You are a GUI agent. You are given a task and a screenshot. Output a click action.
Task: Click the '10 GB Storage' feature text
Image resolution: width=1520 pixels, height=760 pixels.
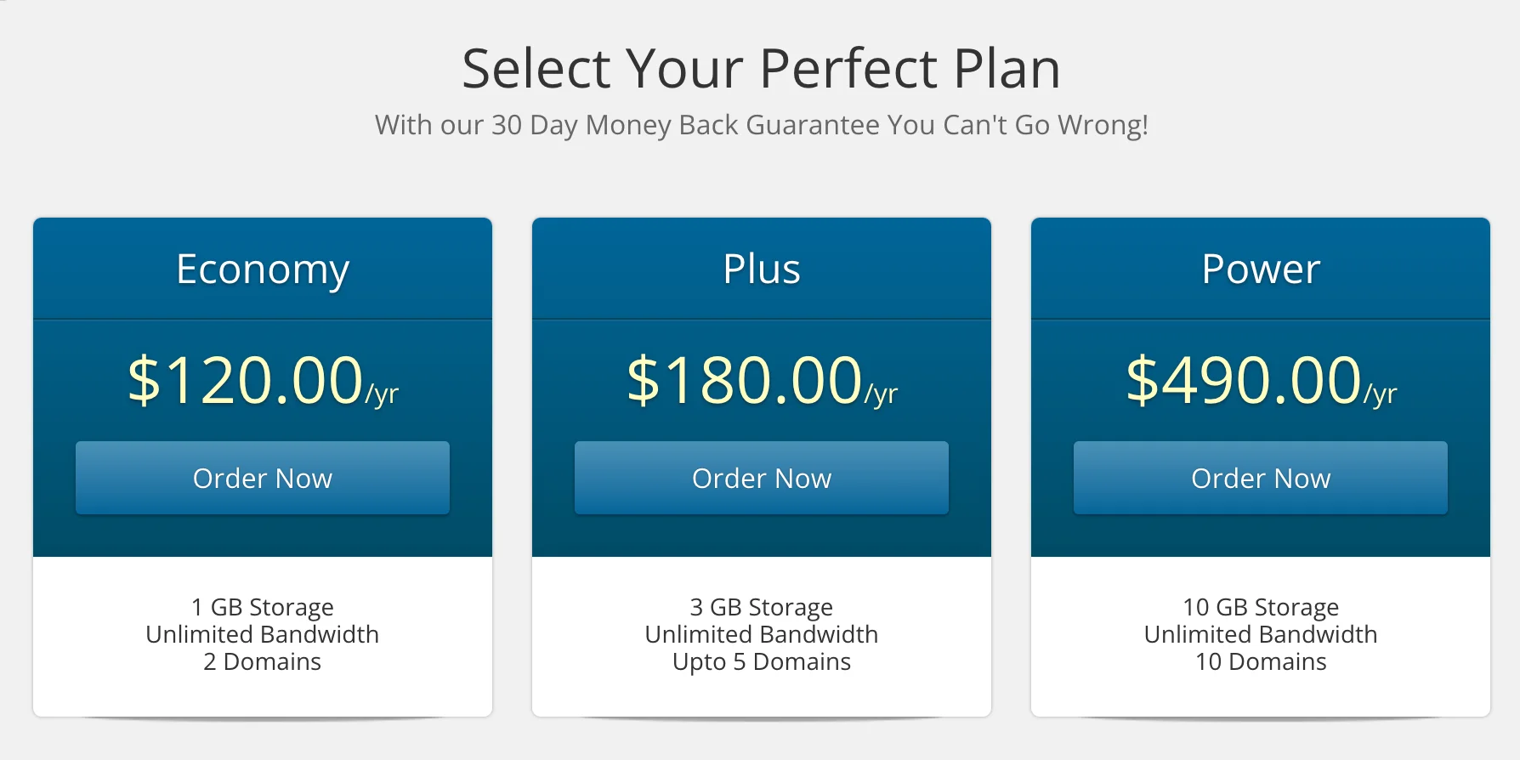click(x=1261, y=607)
